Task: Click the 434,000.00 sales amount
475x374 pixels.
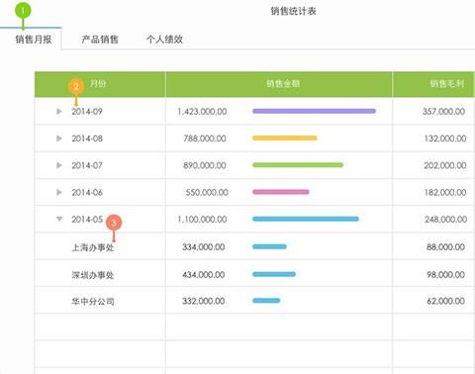Action: click(x=204, y=274)
